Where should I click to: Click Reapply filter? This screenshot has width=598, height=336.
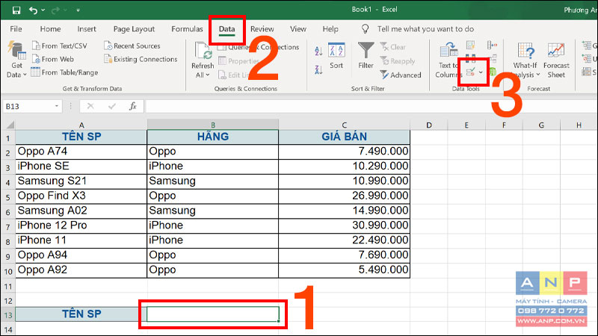tap(398, 61)
